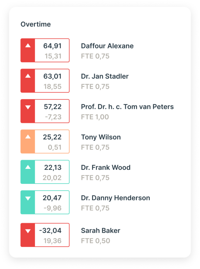
Task: Open Sarah Baker's profile name
Action: pyautogui.click(x=100, y=231)
